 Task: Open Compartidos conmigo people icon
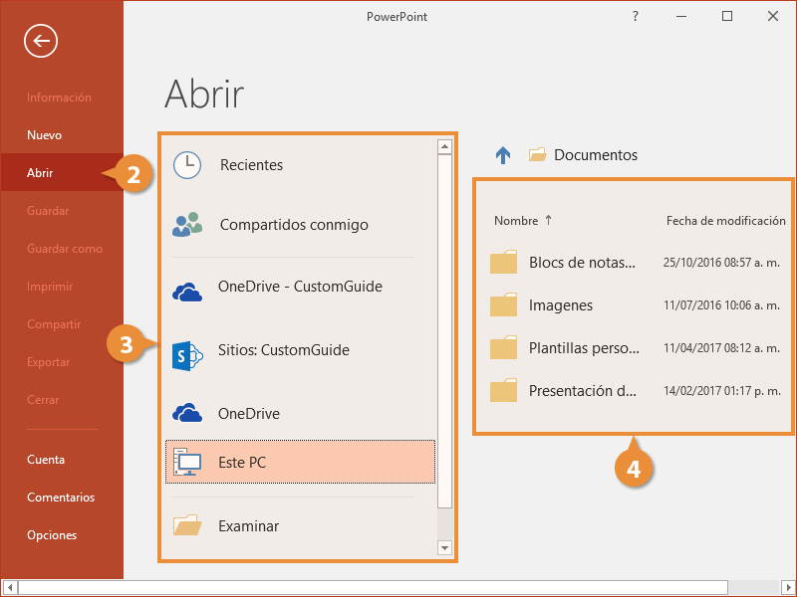[187, 225]
